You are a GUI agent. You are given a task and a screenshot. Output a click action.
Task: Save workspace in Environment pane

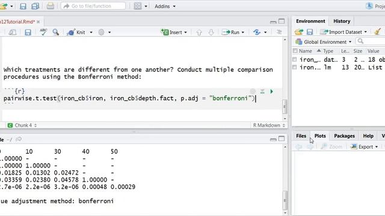pyautogui.click(x=310, y=32)
